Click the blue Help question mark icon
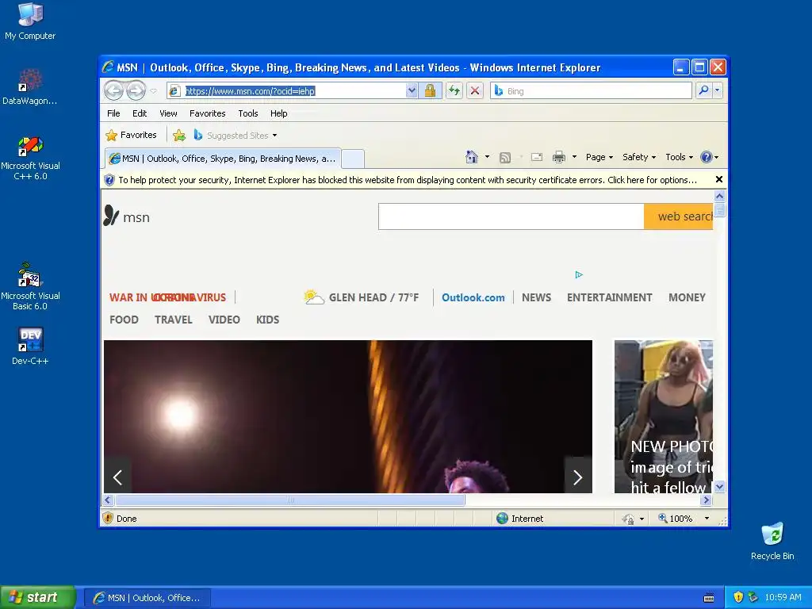This screenshot has height=609, width=812. coord(707,157)
